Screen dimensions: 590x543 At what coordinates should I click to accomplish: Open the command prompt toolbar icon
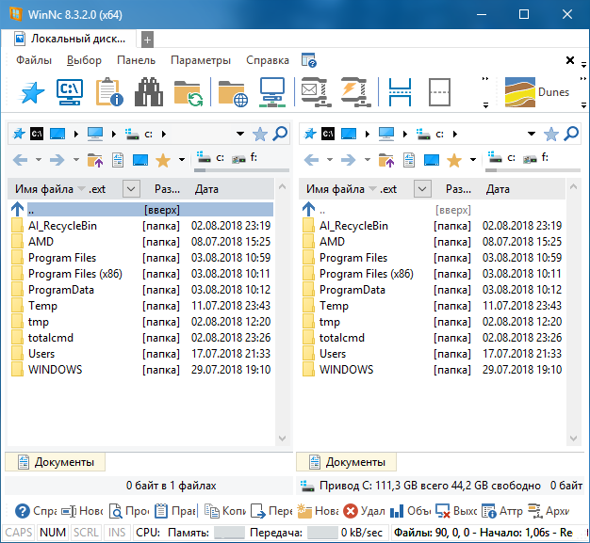tap(71, 92)
